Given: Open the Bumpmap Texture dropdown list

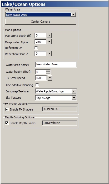Looking at the screenshot, I should click(74, 91).
